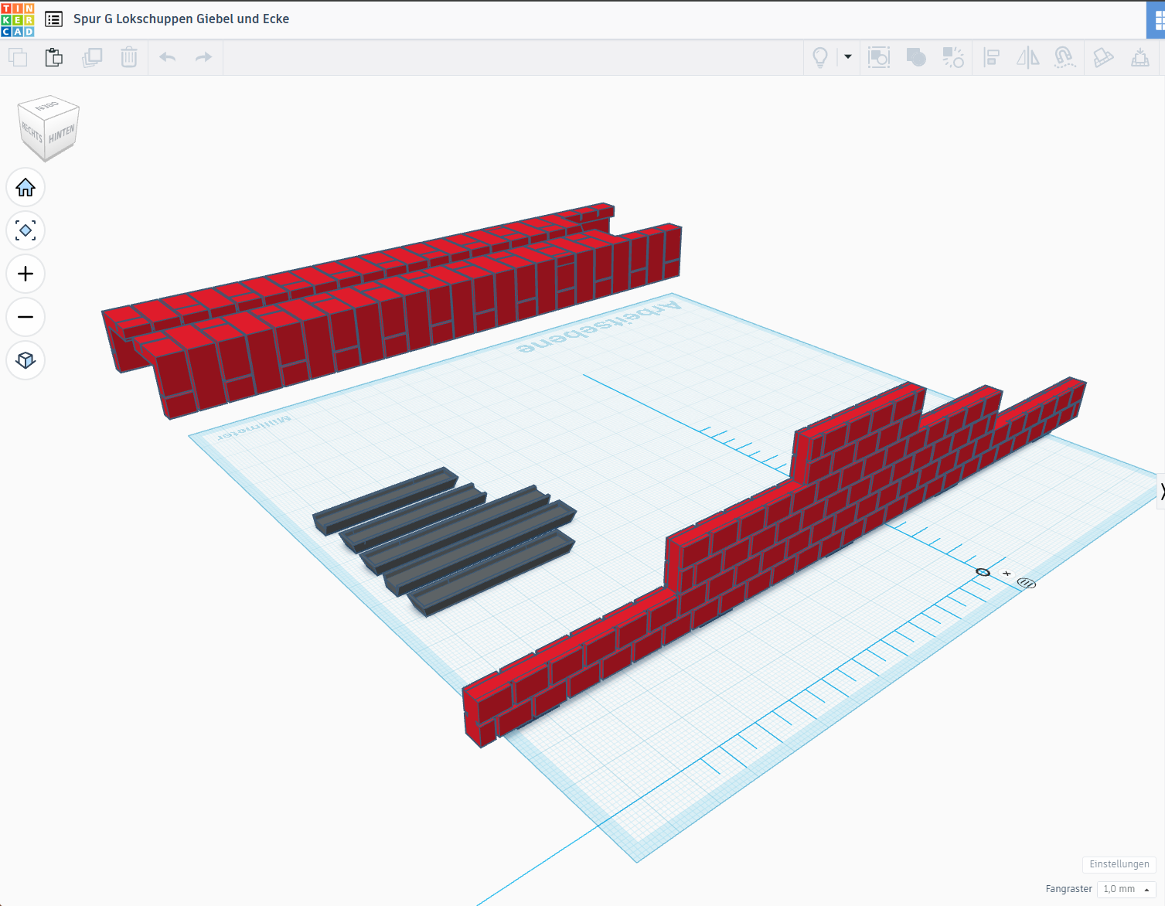Screen dimensions: 1165x906
Task: Click the Align tool icon
Action: [991, 57]
